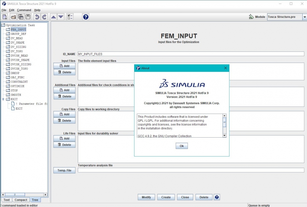Open help from the toolbar question mark
Image resolution: width=307 pixels, height=207 pixels.
86,17
